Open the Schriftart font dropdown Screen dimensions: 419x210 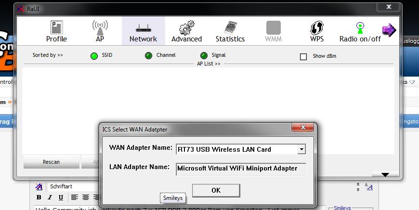[x=73, y=186]
